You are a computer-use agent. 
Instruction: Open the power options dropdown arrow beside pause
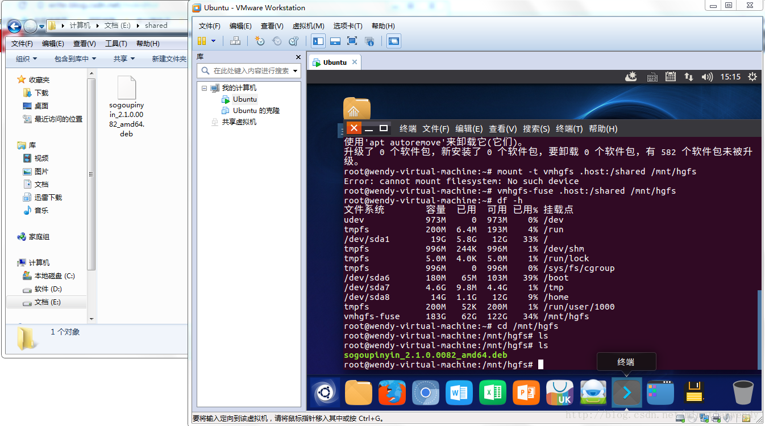point(214,41)
